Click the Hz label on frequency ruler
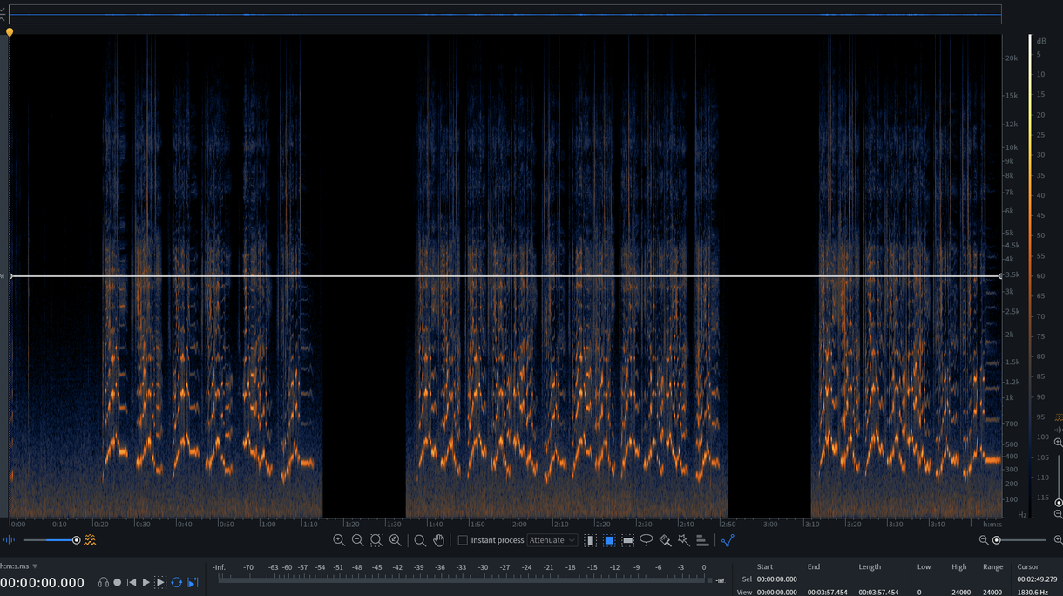 pyautogui.click(x=1022, y=515)
